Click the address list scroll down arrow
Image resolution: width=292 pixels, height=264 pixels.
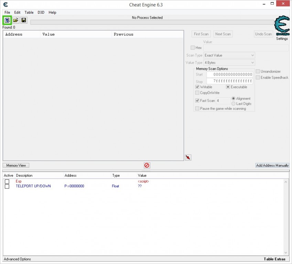coord(286,252)
